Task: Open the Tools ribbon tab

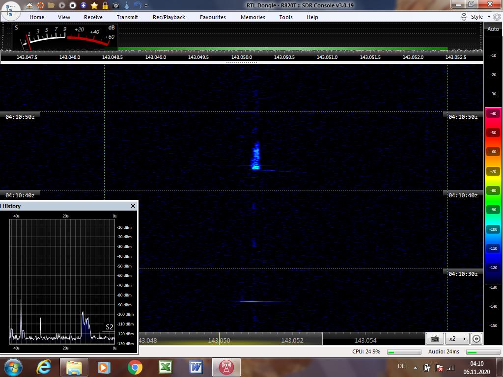Action: point(286,17)
